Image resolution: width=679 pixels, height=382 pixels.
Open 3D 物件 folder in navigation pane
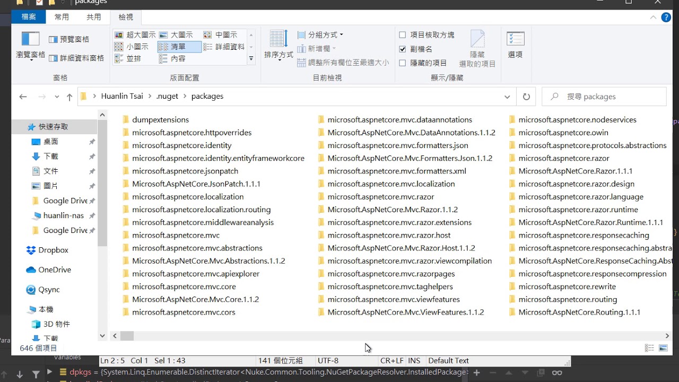click(x=51, y=324)
